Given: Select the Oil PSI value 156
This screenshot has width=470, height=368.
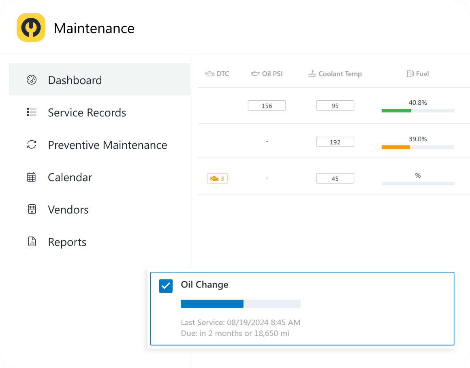Looking at the screenshot, I should (267, 106).
